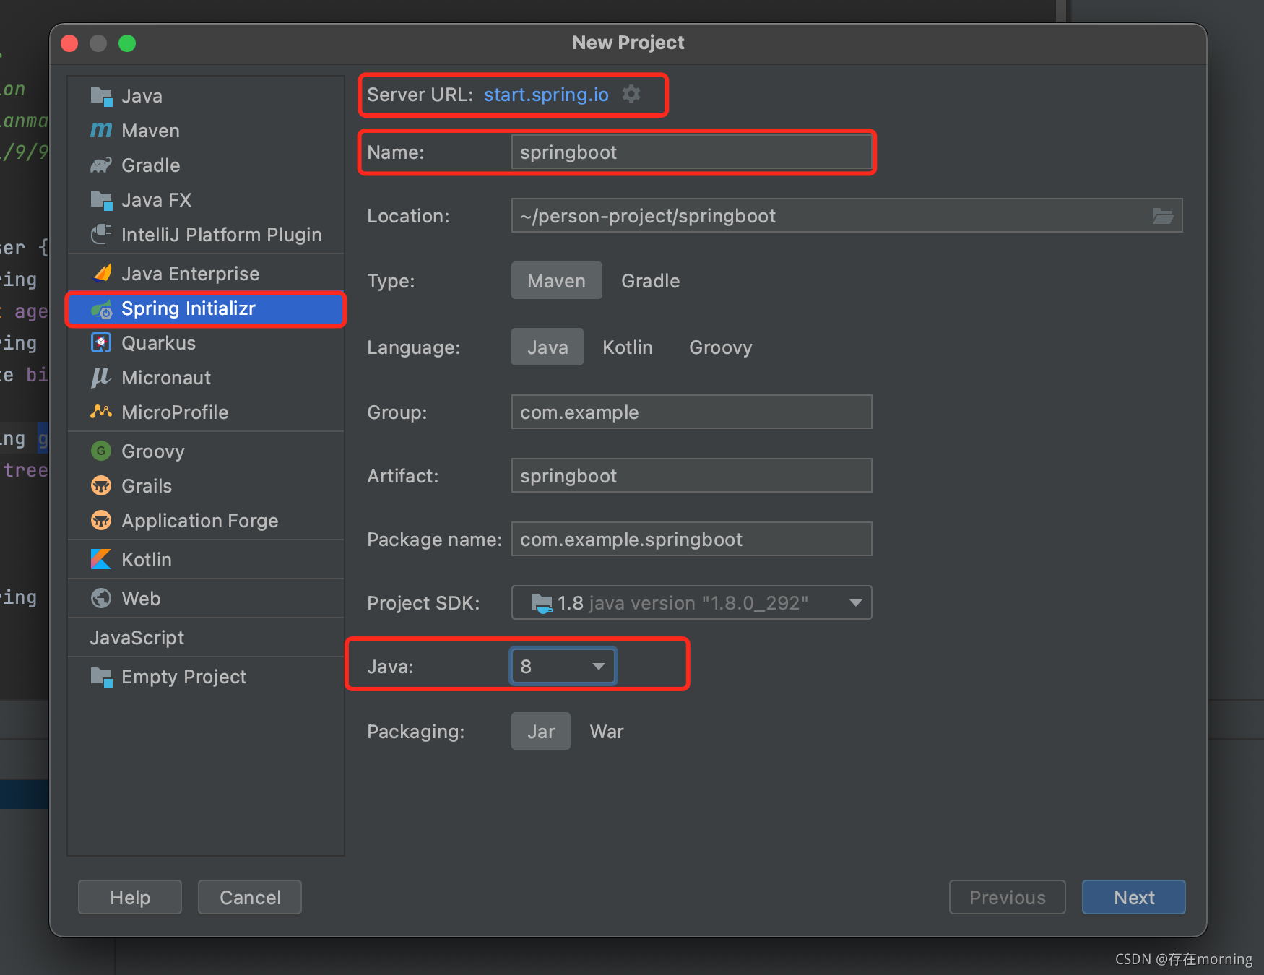Image resolution: width=1264 pixels, height=975 pixels.
Task: Close the New Project dialog
Action: tap(69, 43)
